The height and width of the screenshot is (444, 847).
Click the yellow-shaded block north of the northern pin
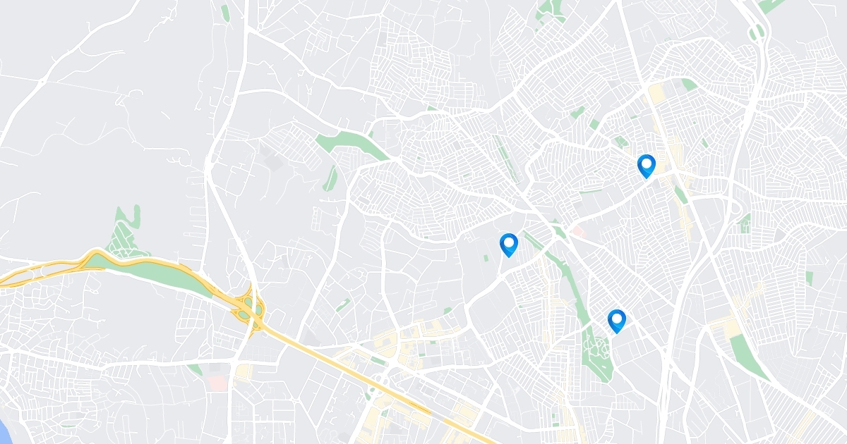(657, 94)
